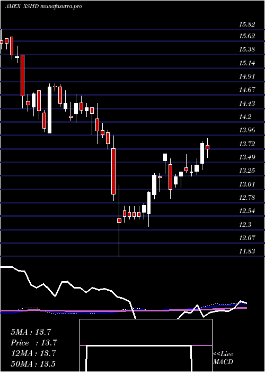Click the 13.25 price axis label
Image resolution: width=265 pixels, height=372 pixels.
pos(247,171)
